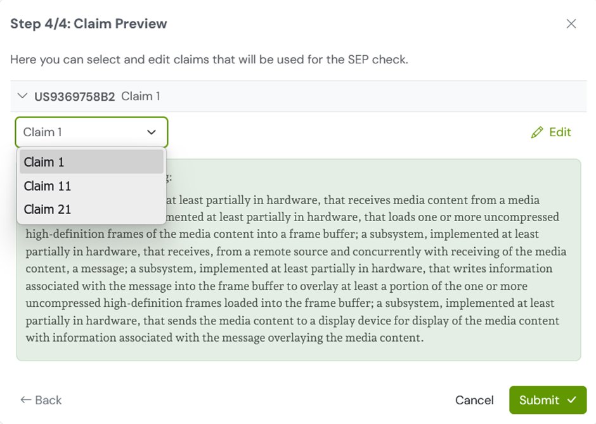This screenshot has height=424, width=596.
Task: Collapse the US9369758B2 section chevron
Action: [22, 96]
